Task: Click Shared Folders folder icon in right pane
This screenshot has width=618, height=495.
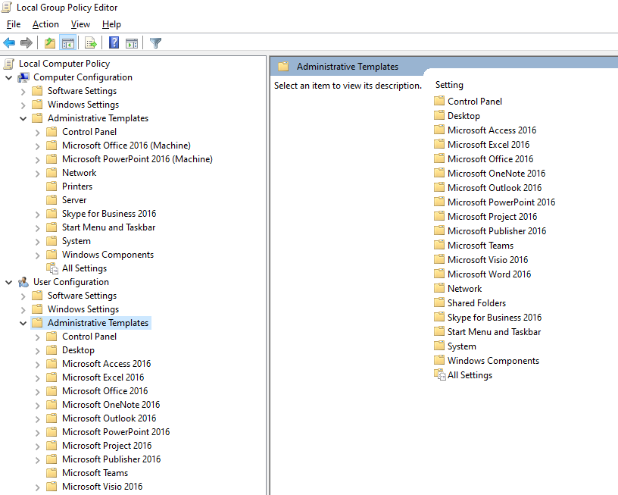Action: [x=439, y=302]
